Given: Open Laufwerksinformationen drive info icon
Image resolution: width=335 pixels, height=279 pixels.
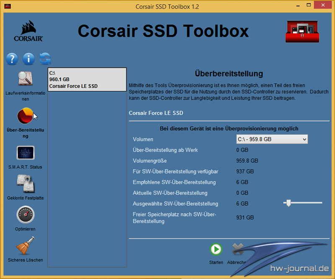Looking at the screenshot, I should tap(25, 78).
